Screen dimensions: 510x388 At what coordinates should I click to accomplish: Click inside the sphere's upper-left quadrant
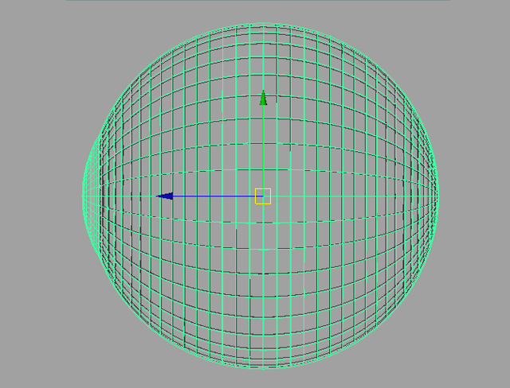(x=183, y=119)
